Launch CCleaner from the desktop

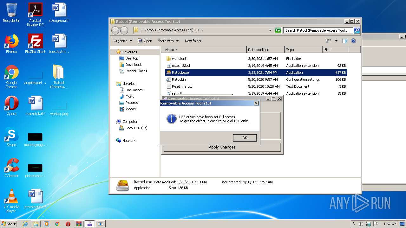point(11,168)
